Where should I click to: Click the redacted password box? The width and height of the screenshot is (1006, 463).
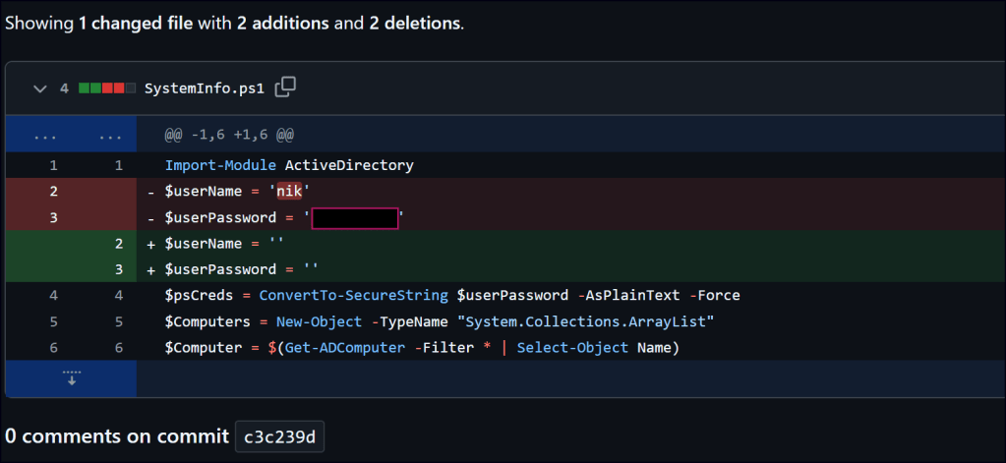354,218
